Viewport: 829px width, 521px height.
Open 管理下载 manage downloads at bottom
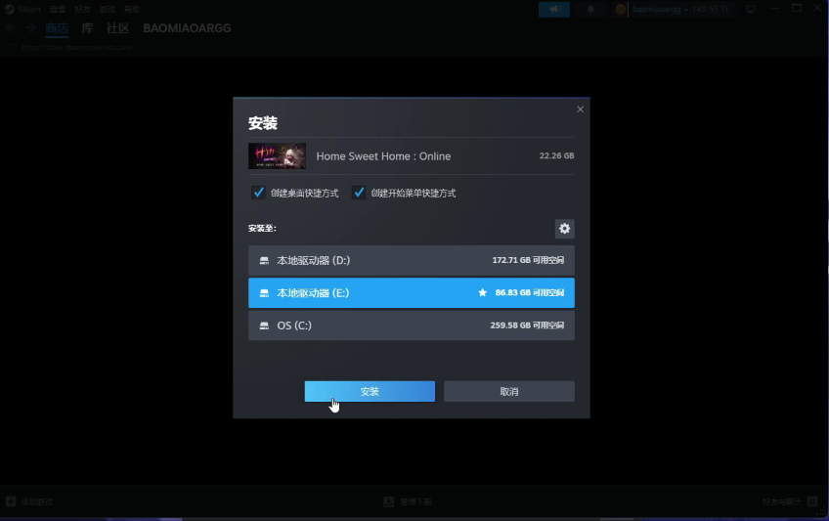[408, 501]
